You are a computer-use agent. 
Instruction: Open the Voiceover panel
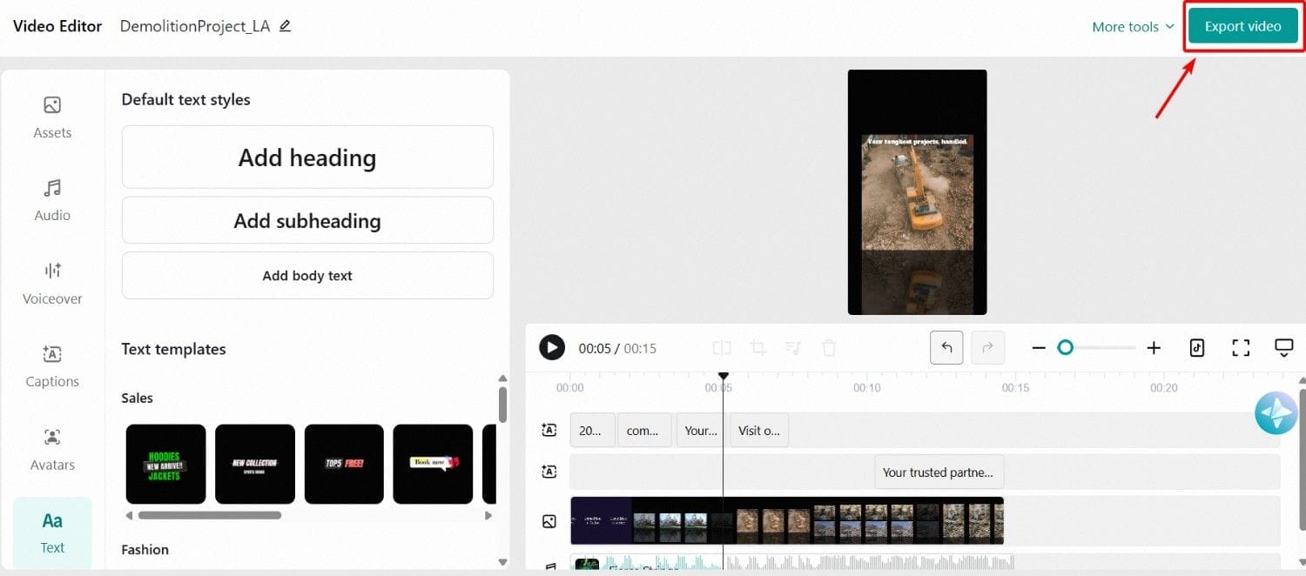click(x=52, y=283)
